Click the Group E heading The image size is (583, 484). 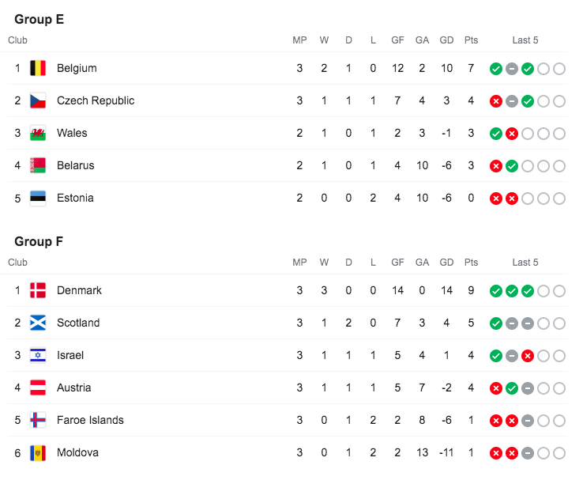pos(39,19)
